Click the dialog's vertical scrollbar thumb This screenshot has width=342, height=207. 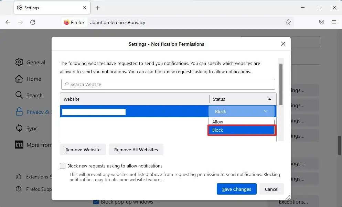click(x=281, y=84)
